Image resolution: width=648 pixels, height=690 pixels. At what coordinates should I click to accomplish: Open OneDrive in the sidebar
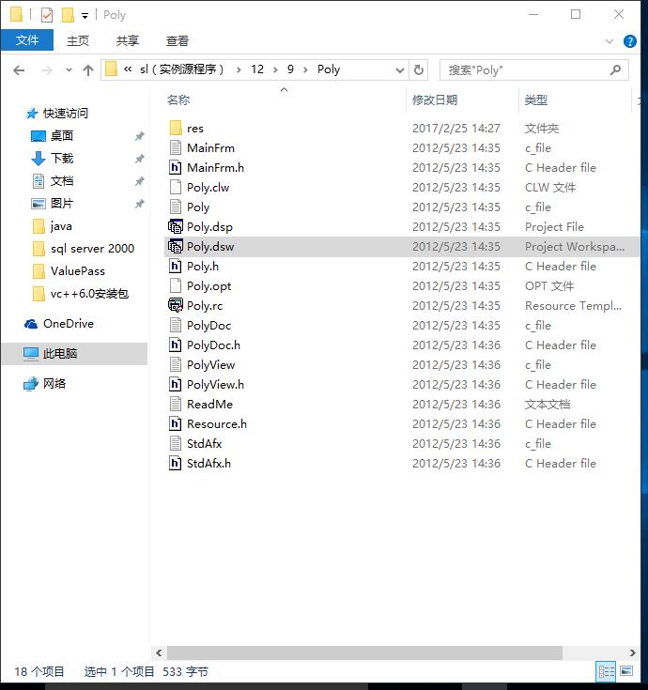click(59, 324)
